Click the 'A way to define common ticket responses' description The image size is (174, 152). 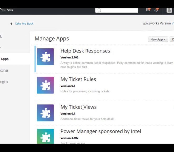coord(117,65)
